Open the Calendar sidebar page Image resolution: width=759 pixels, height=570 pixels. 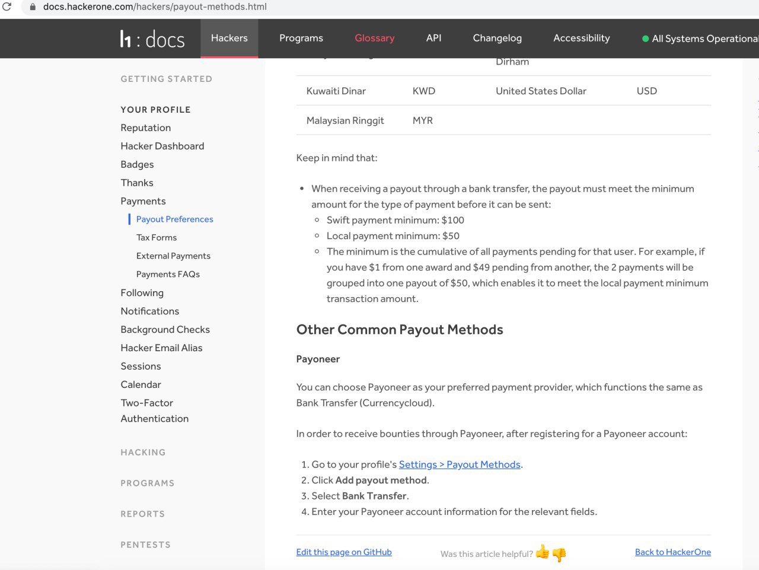141,385
